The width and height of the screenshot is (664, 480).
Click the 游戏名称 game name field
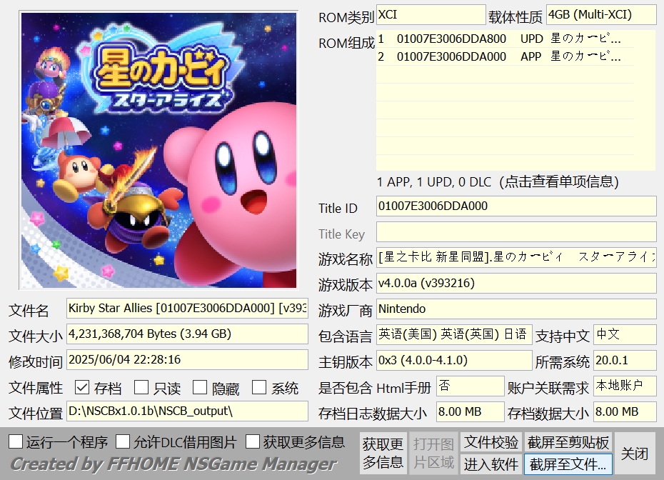click(x=516, y=258)
